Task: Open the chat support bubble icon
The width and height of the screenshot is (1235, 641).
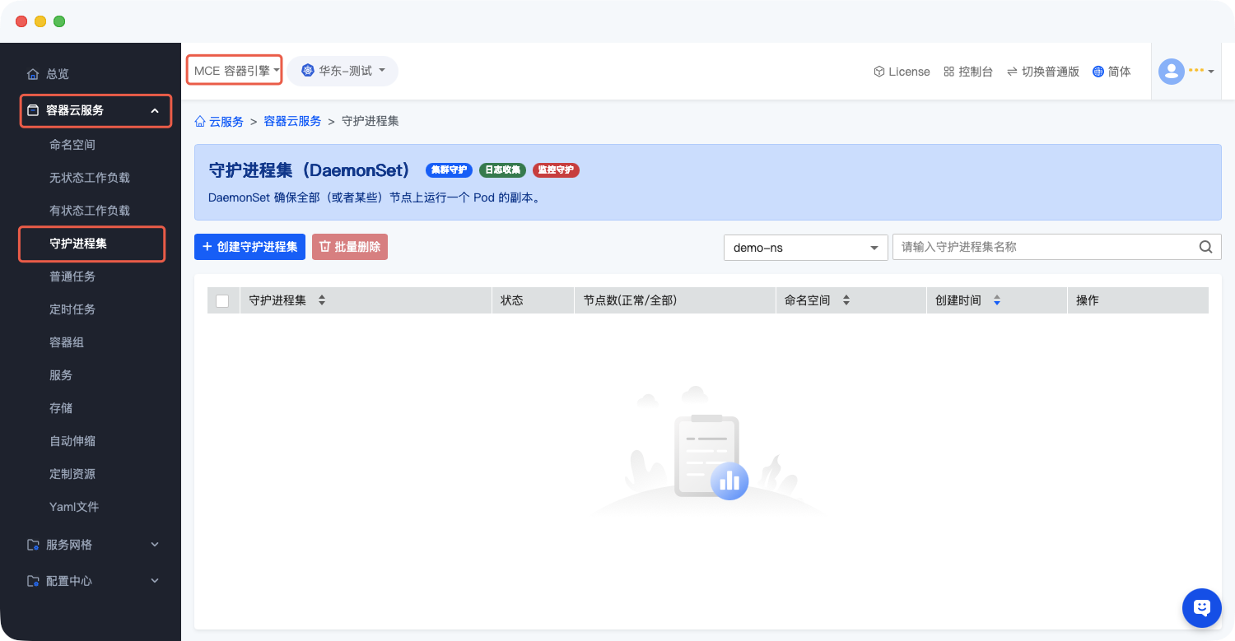Action: pos(1201,608)
